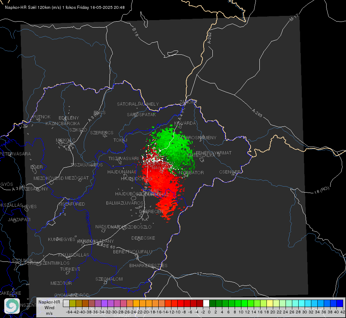Click the SÁROSPATAK city label
This screenshot has height=318, width=346.
tap(141, 114)
